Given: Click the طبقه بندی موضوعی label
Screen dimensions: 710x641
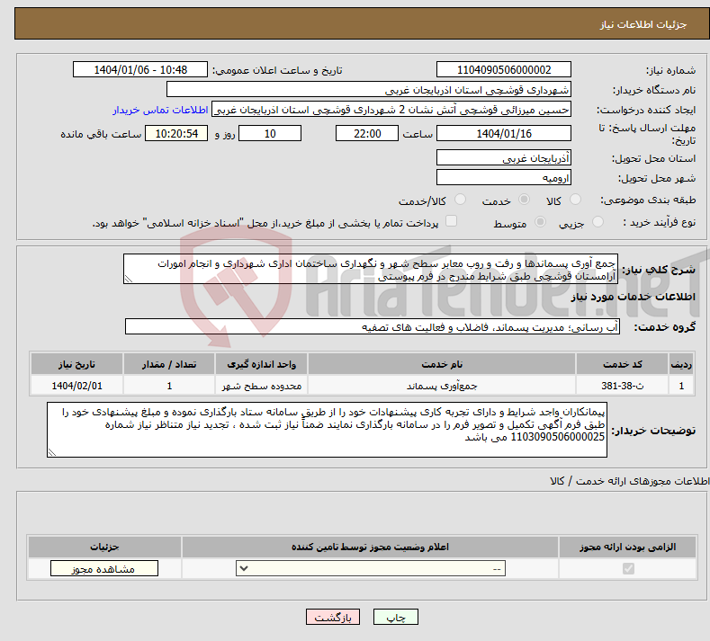Looking at the screenshot, I should (x=648, y=200).
